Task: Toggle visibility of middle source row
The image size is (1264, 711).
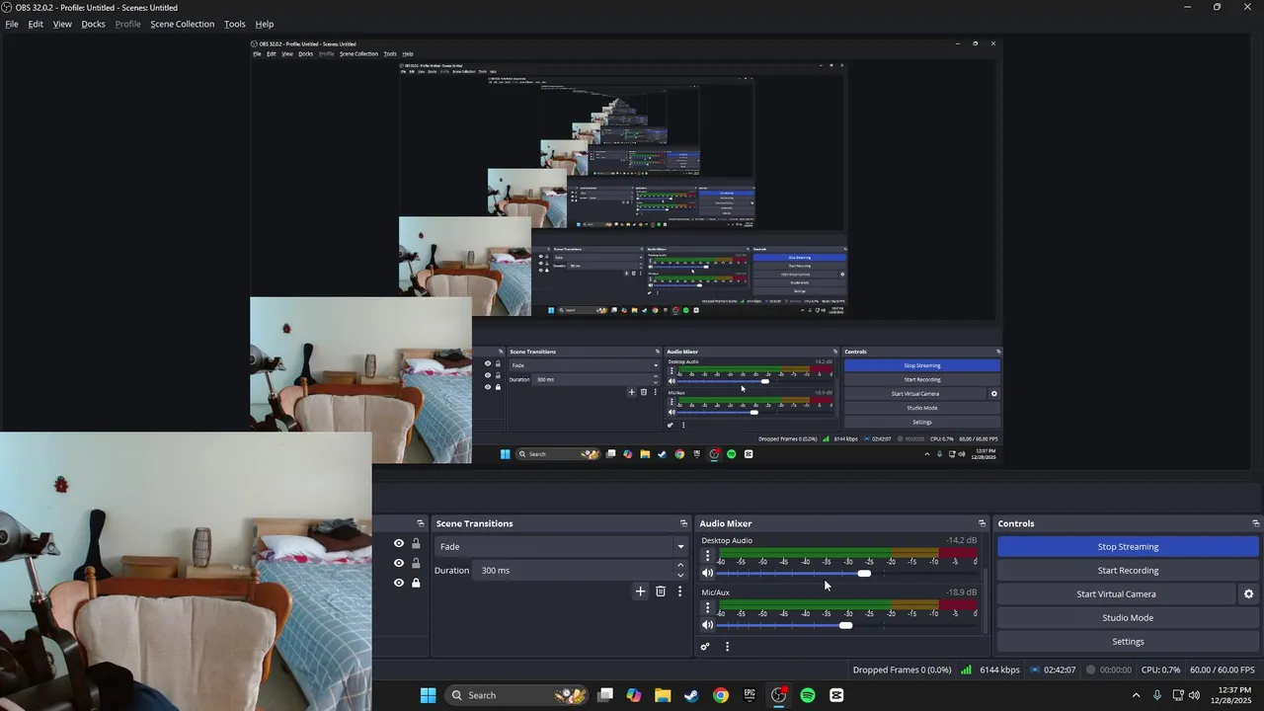Action: tap(399, 563)
